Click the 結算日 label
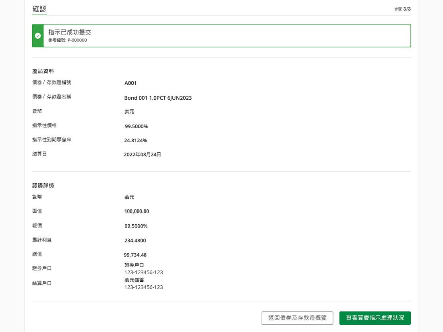Image resolution: width=443 pixels, height=332 pixels. [x=39, y=154]
